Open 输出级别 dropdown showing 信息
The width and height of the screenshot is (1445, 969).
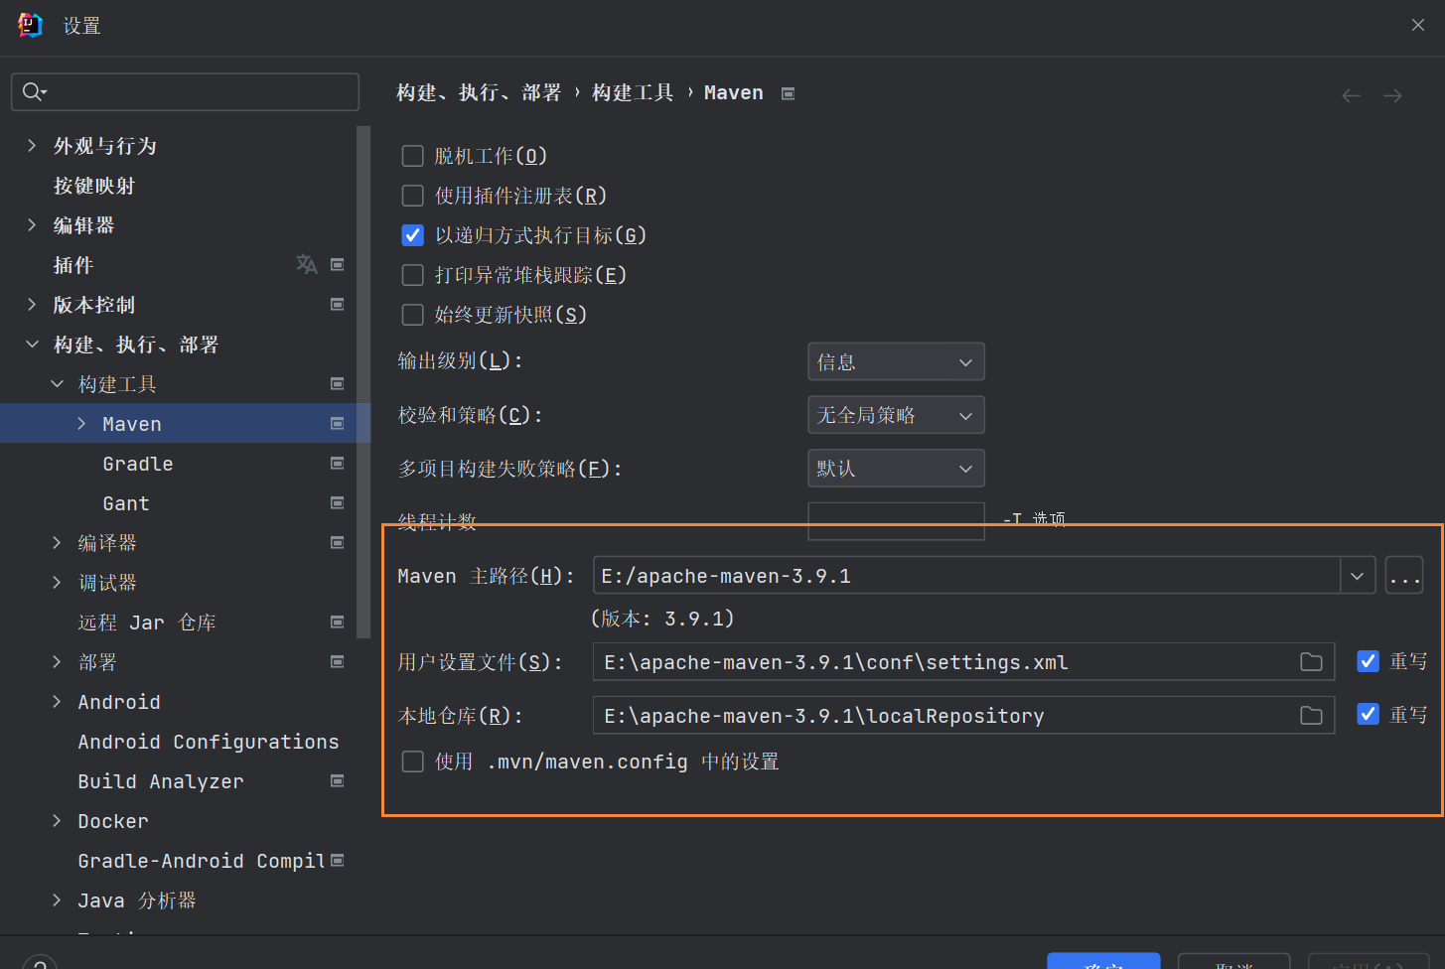click(x=896, y=361)
